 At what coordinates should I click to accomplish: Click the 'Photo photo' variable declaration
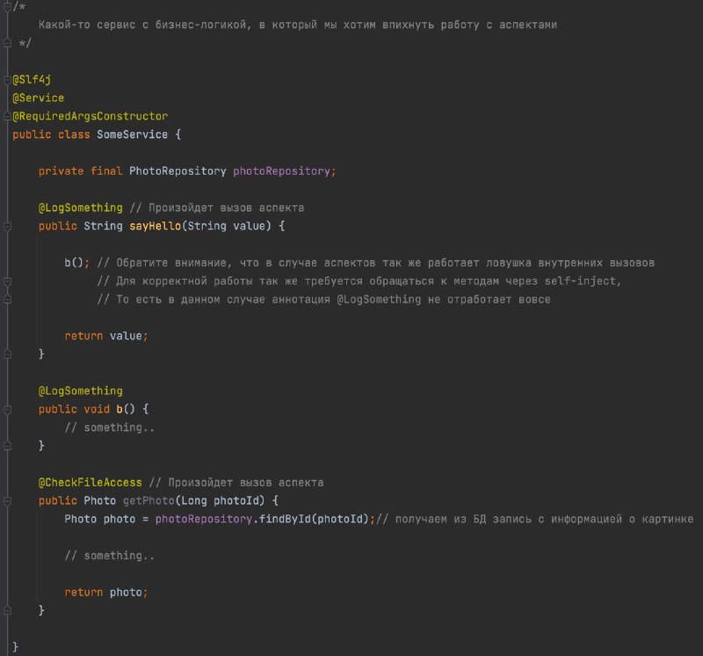tap(99, 519)
